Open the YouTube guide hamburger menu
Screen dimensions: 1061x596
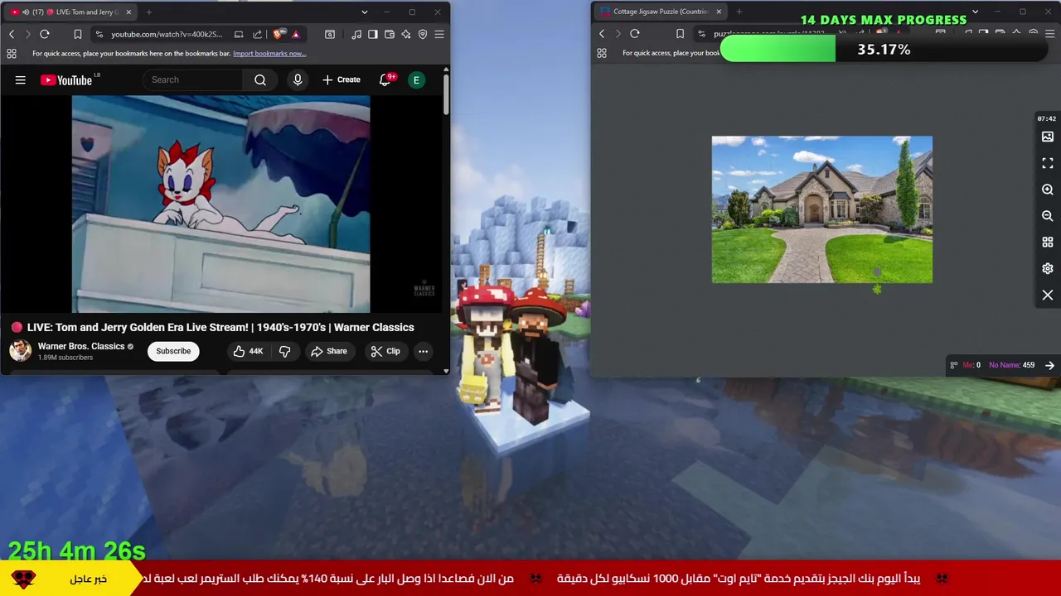(x=21, y=79)
